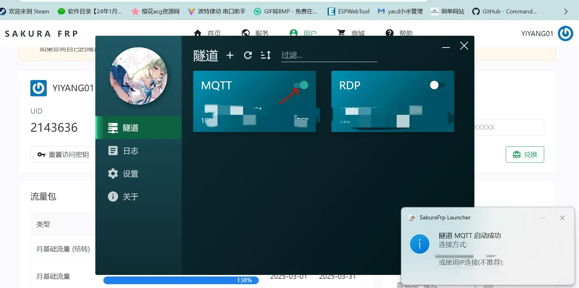
Task: Open the 设置 settings tab
Action: coord(139,174)
